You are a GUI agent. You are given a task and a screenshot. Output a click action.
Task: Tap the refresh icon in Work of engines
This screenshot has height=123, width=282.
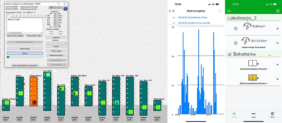coord(220,11)
